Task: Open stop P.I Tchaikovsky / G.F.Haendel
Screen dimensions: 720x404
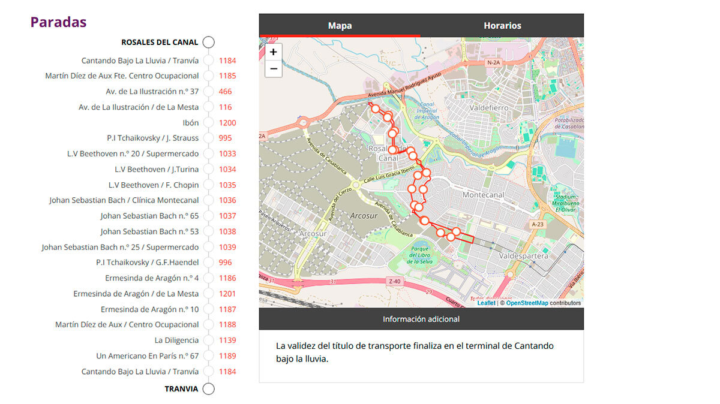Action: (147, 263)
